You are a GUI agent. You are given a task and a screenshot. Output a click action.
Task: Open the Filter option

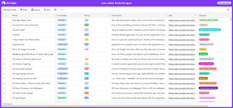click(x=24, y=10)
